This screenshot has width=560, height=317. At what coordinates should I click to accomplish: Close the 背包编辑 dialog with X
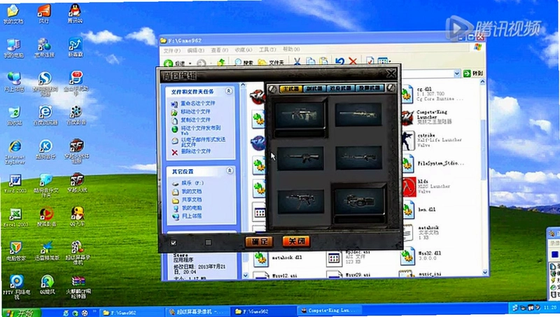coord(391,73)
